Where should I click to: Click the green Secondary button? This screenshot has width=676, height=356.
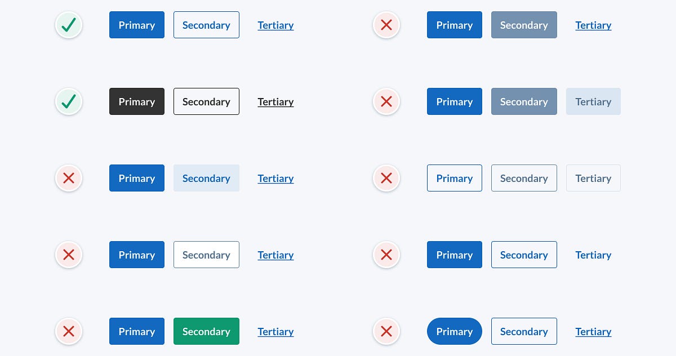click(x=206, y=331)
